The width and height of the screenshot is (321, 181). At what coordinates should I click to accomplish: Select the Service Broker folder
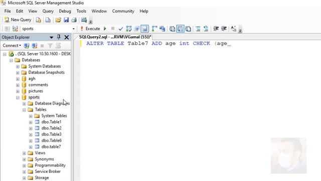click(x=48, y=171)
